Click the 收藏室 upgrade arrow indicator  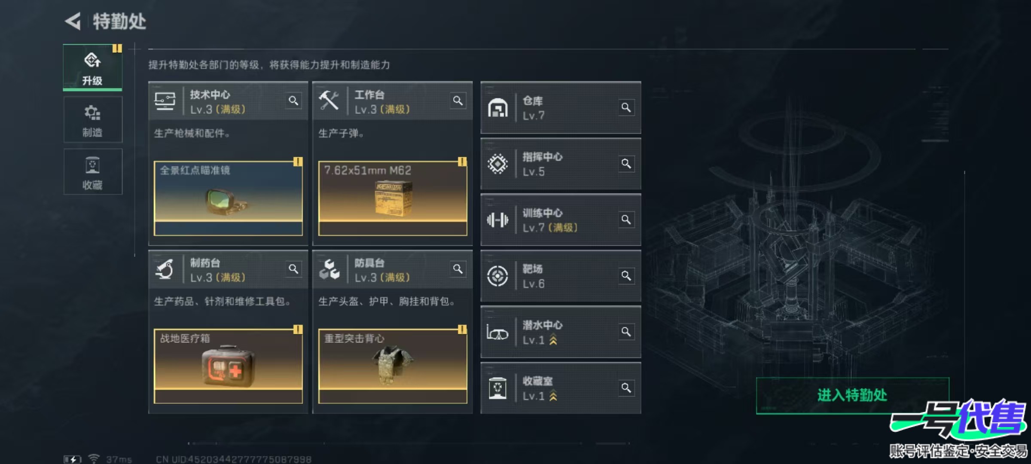coord(553,396)
